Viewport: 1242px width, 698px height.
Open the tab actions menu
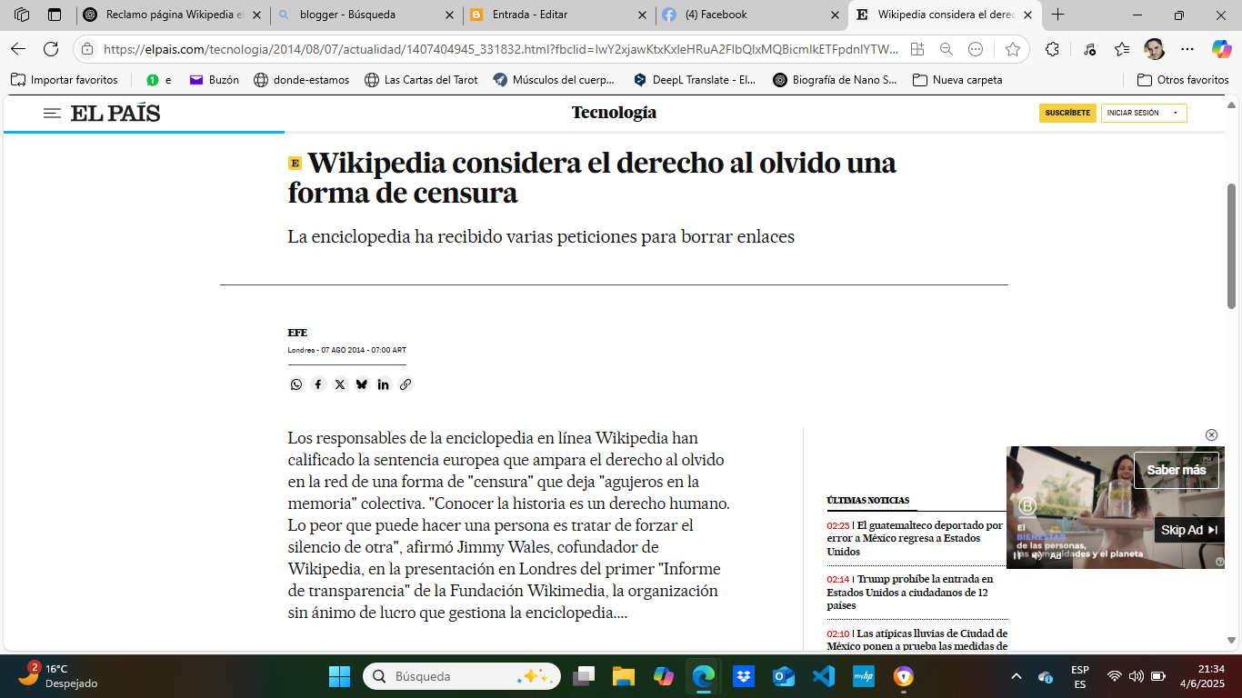point(55,15)
